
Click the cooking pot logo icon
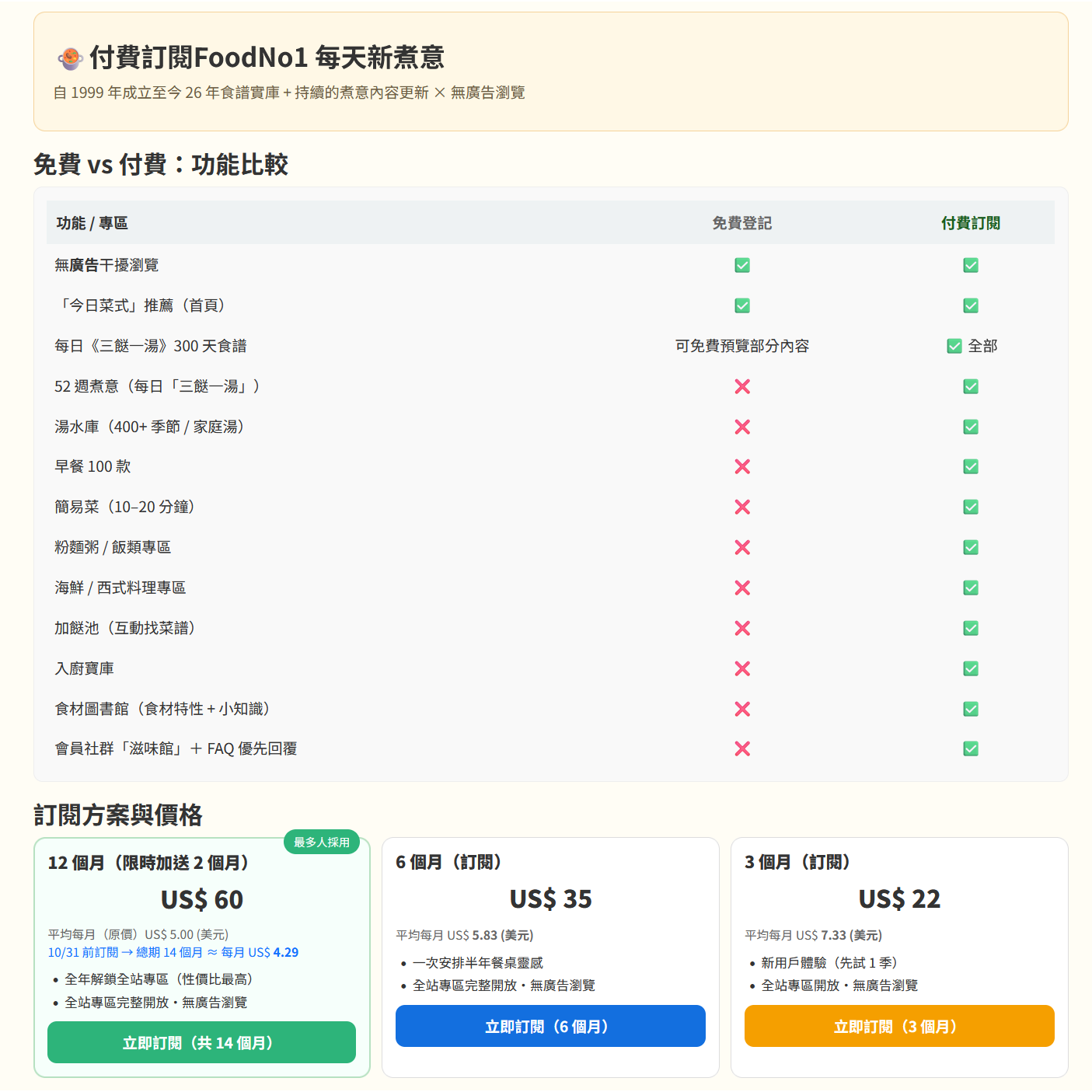coord(70,58)
